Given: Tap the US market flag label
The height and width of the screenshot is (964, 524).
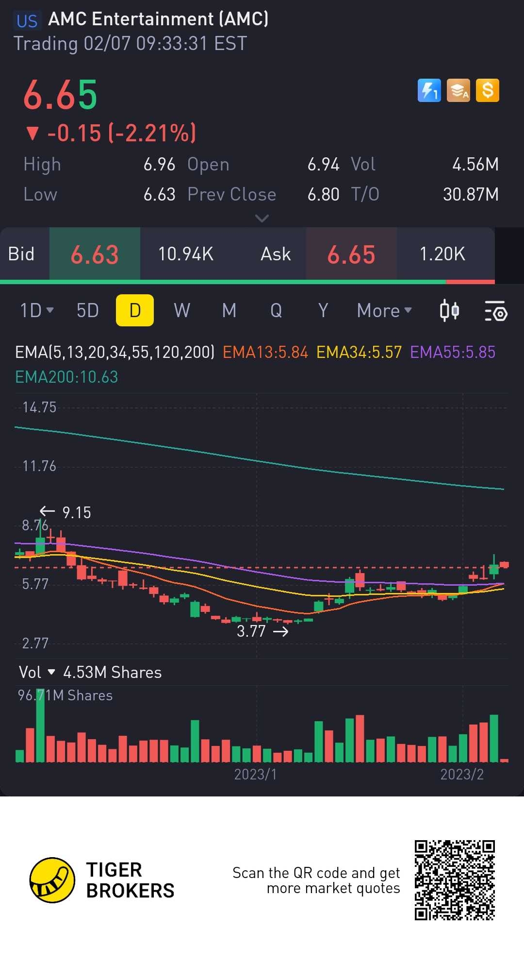Looking at the screenshot, I should click(x=27, y=21).
